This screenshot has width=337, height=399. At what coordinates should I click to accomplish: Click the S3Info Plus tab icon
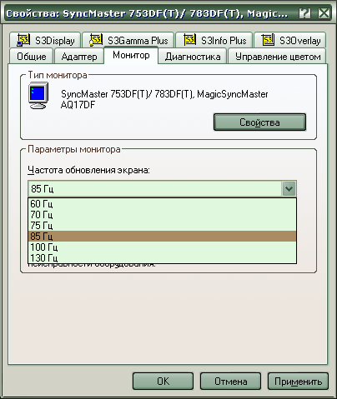(190, 40)
